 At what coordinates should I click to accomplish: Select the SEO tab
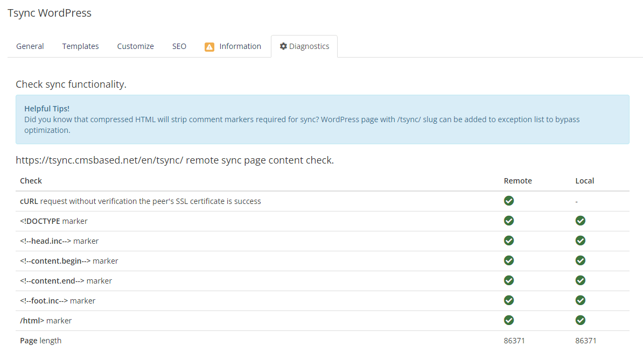[179, 46]
